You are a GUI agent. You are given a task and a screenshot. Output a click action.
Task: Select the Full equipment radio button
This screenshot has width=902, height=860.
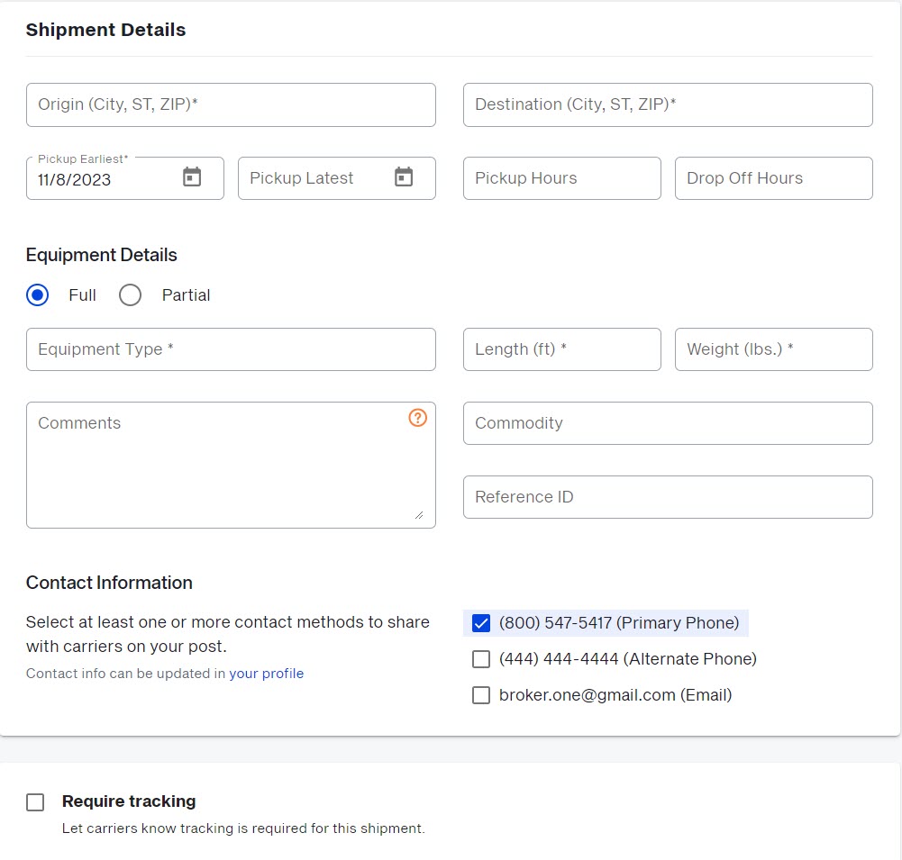37,295
